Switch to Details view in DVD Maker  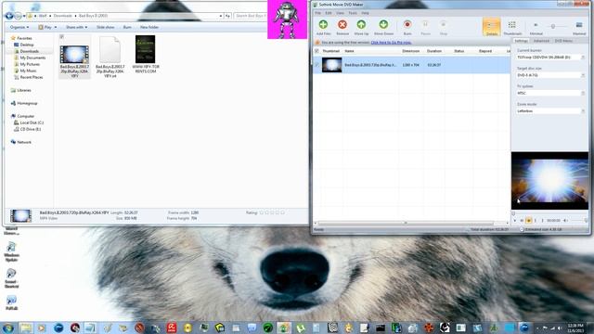tap(491, 27)
